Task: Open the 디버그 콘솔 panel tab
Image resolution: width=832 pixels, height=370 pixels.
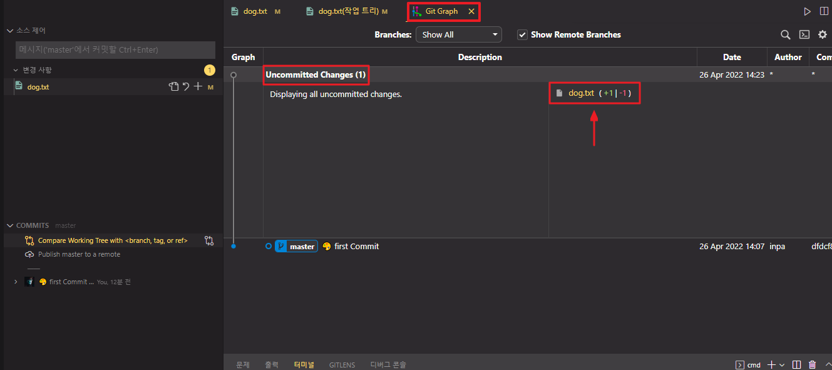Action: coord(388,364)
